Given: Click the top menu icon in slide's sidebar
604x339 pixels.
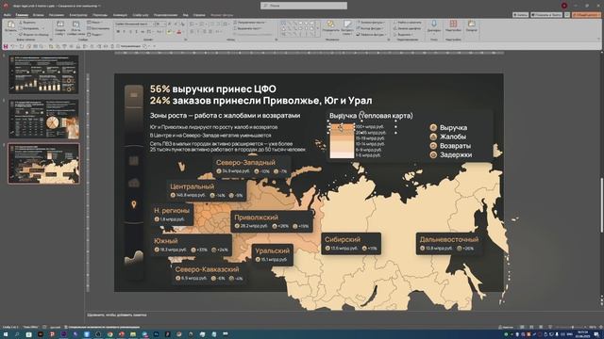Looking at the screenshot, I should pyautogui.click(x=134, y=94).
